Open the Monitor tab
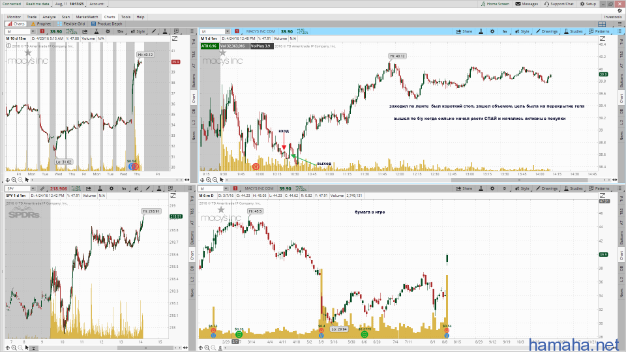Screen dimensions: 626x352 [14, 17]
